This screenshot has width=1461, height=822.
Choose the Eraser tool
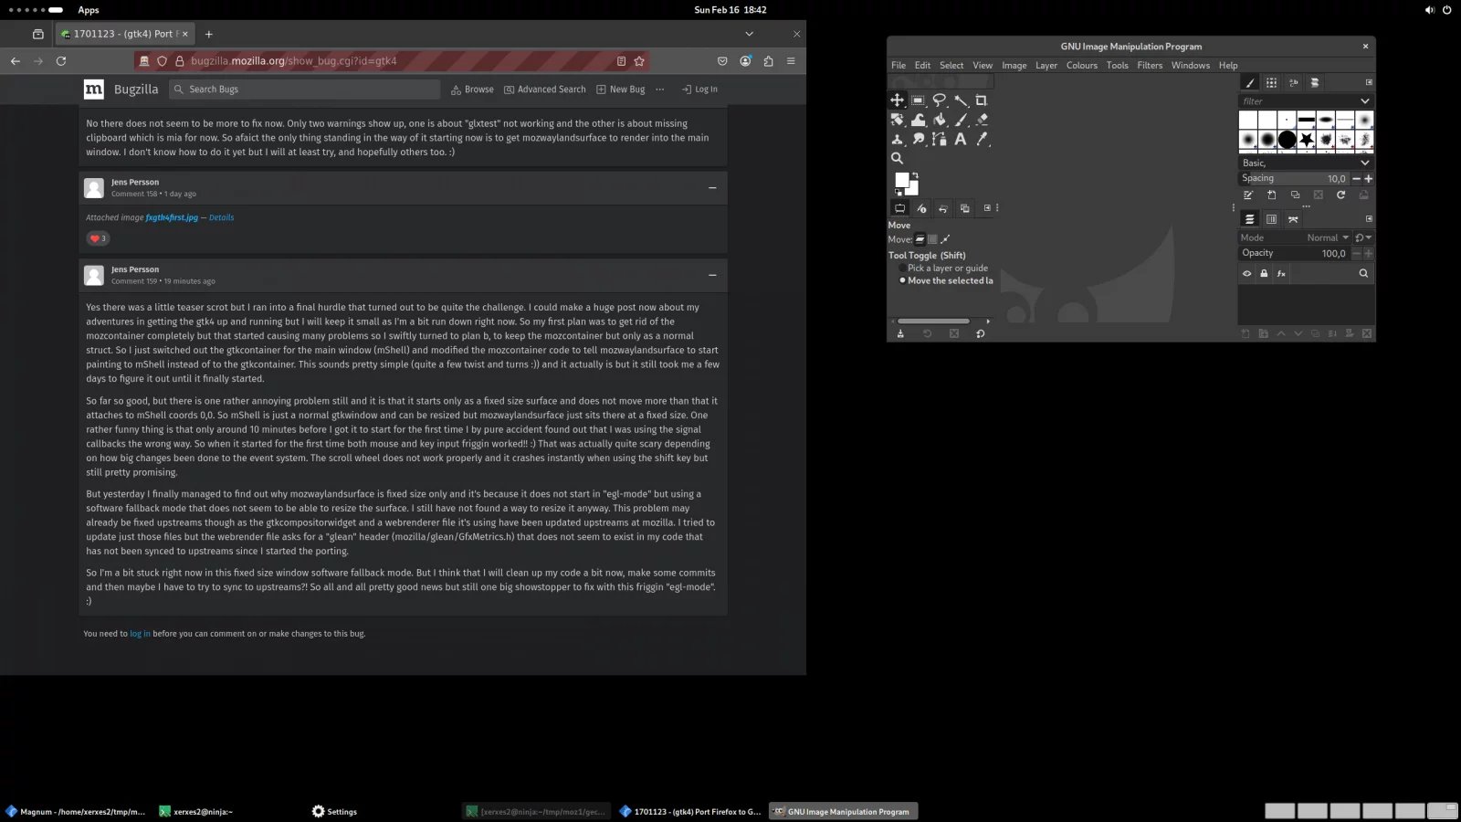[982, 120]
